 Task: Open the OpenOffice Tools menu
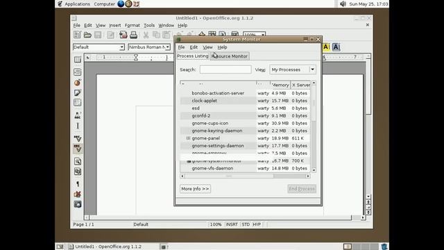[x=149, y=25]
